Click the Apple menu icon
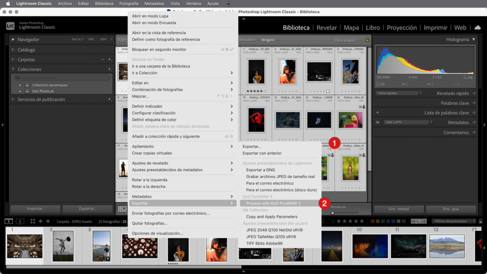The width and height of the screenshot is (487, 274). pyautogui.click(x=8, y=4)
